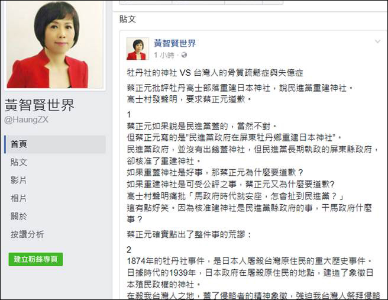Click the 黃智賢世界 post author link
Screen dimensions: 388x300
point(174,43)
